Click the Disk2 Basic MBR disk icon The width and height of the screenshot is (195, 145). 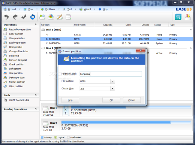pyautogui.click(x=45, y=123)
